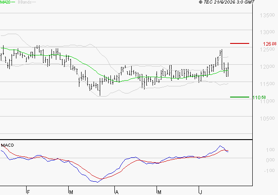This screenshot has height=195, width=278.
Task: Click the MACD panel title
Action: click(x=8, y=145)
